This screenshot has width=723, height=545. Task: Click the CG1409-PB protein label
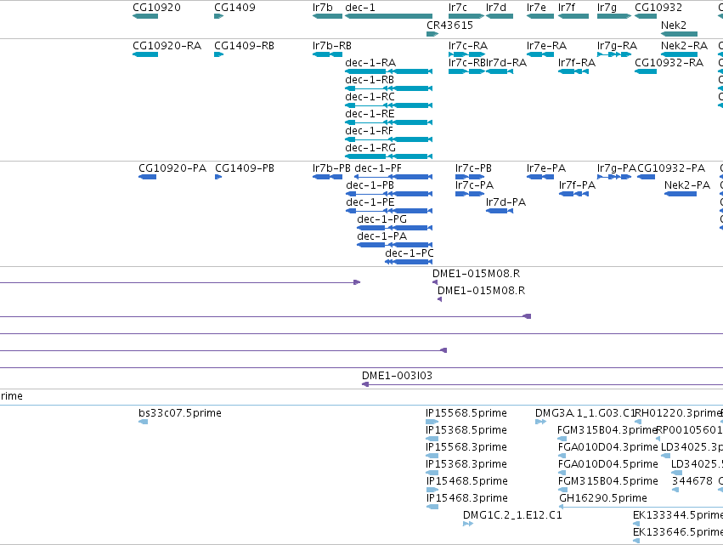point(245,168)
